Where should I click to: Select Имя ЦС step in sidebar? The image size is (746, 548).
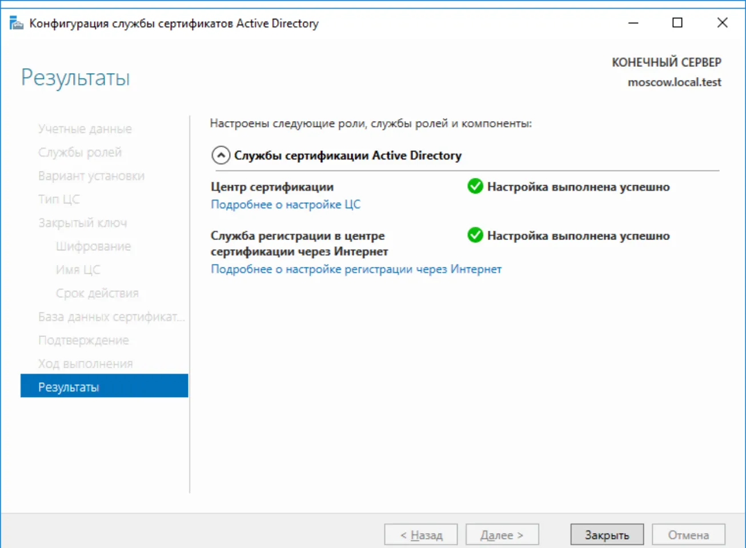point(78,270)
